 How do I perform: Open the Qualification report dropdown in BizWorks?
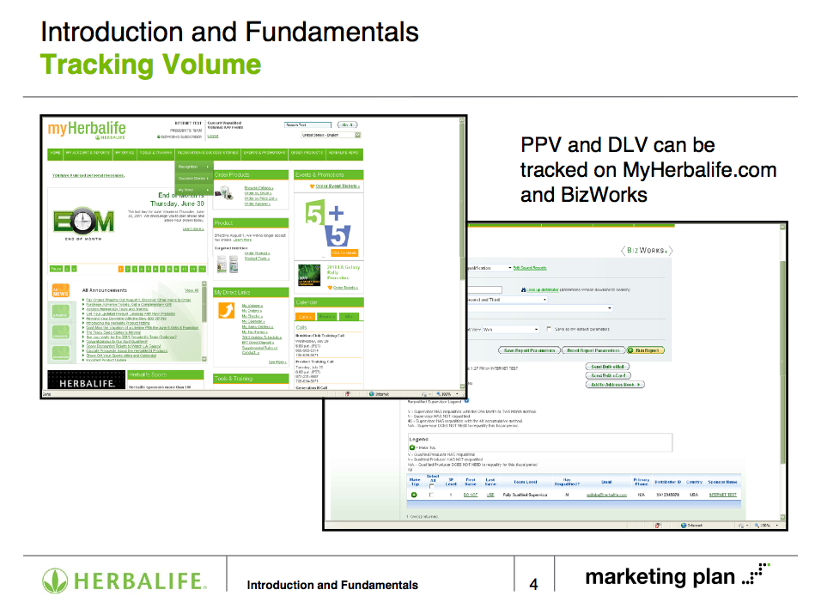click(x=490, y=268)
